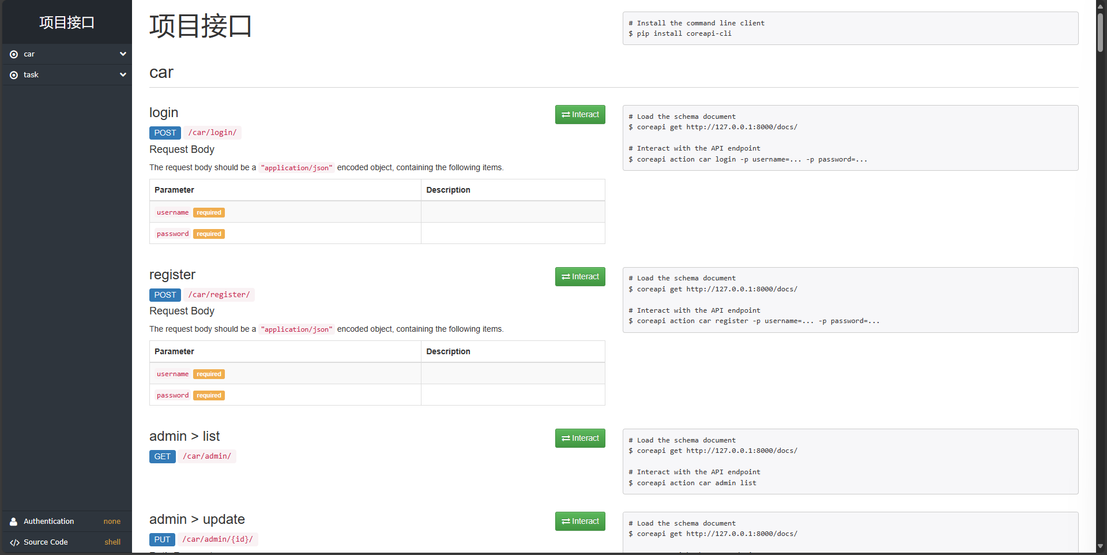
Task: Click the /car/admin/{id}/ path text
Action: pos(218,539)
